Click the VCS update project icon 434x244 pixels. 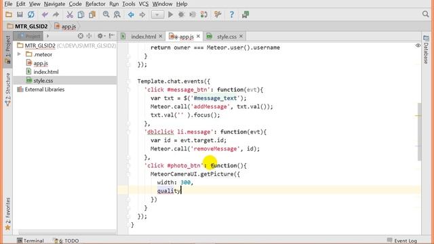[x=204, y=14]
